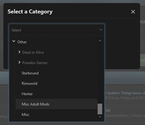Screen dimensions: 145x125
Task: Choose the Starbound category
Action: [x=57, y=73]
